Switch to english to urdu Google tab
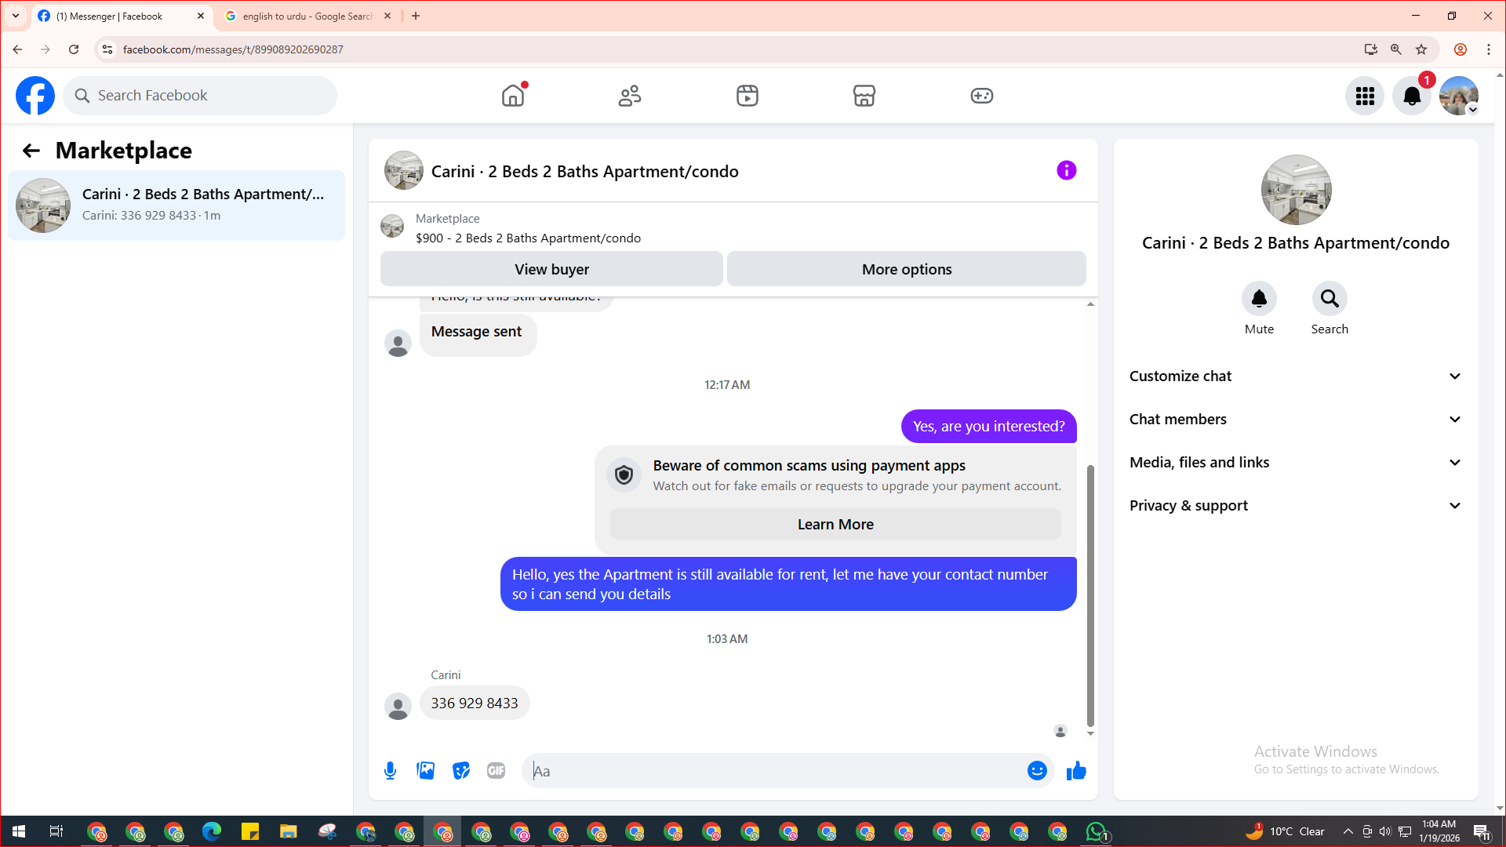This screenshot has width=1506, height=847. pos(307,16)
